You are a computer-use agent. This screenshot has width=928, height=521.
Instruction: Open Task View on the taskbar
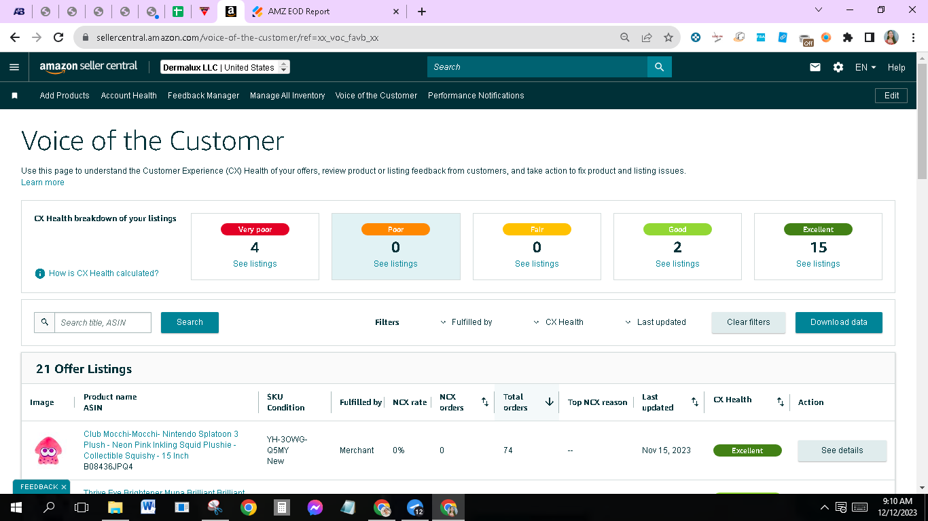coord(82,507)
